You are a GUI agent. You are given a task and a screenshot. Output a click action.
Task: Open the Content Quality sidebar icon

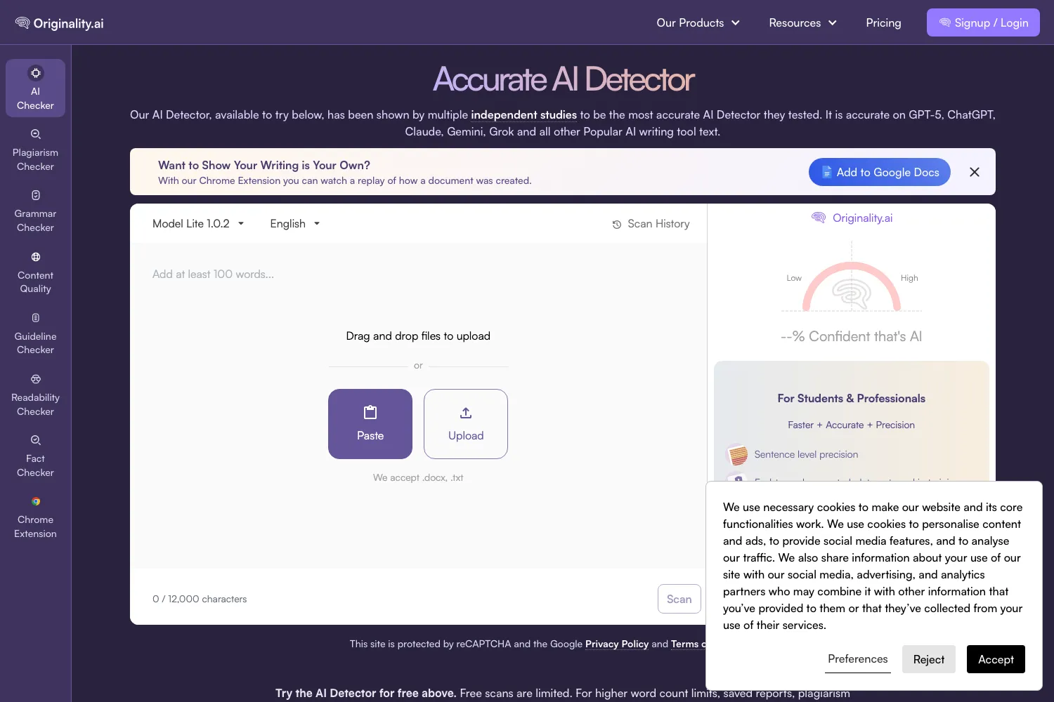pos(35,272)
